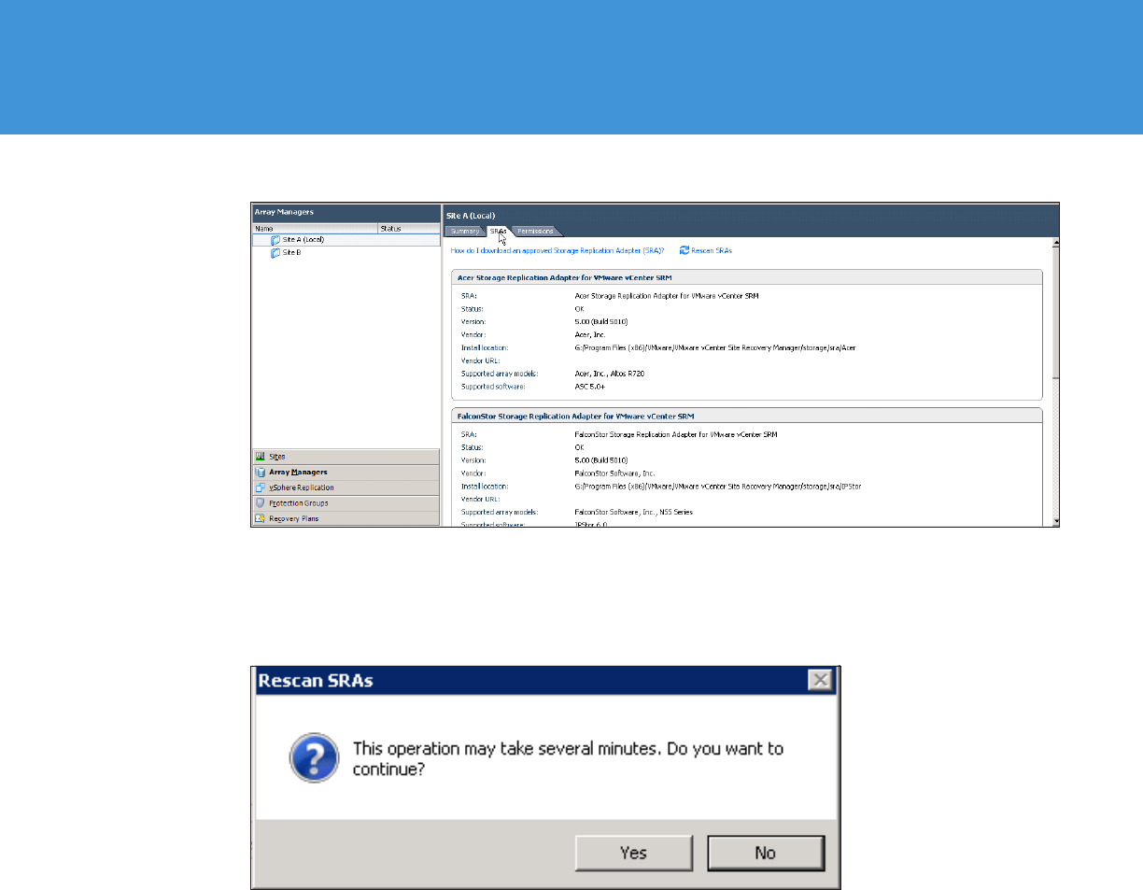
Task: Click the 'FalconStor Software, Inc.' vendor value
Action: (615, 473)
